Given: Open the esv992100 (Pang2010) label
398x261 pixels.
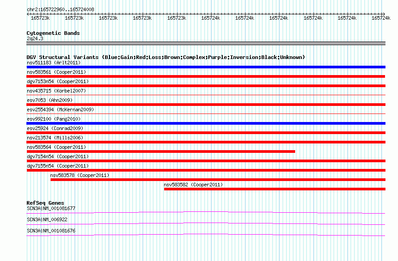Looking at the screenshot, I should click(54, 119).
